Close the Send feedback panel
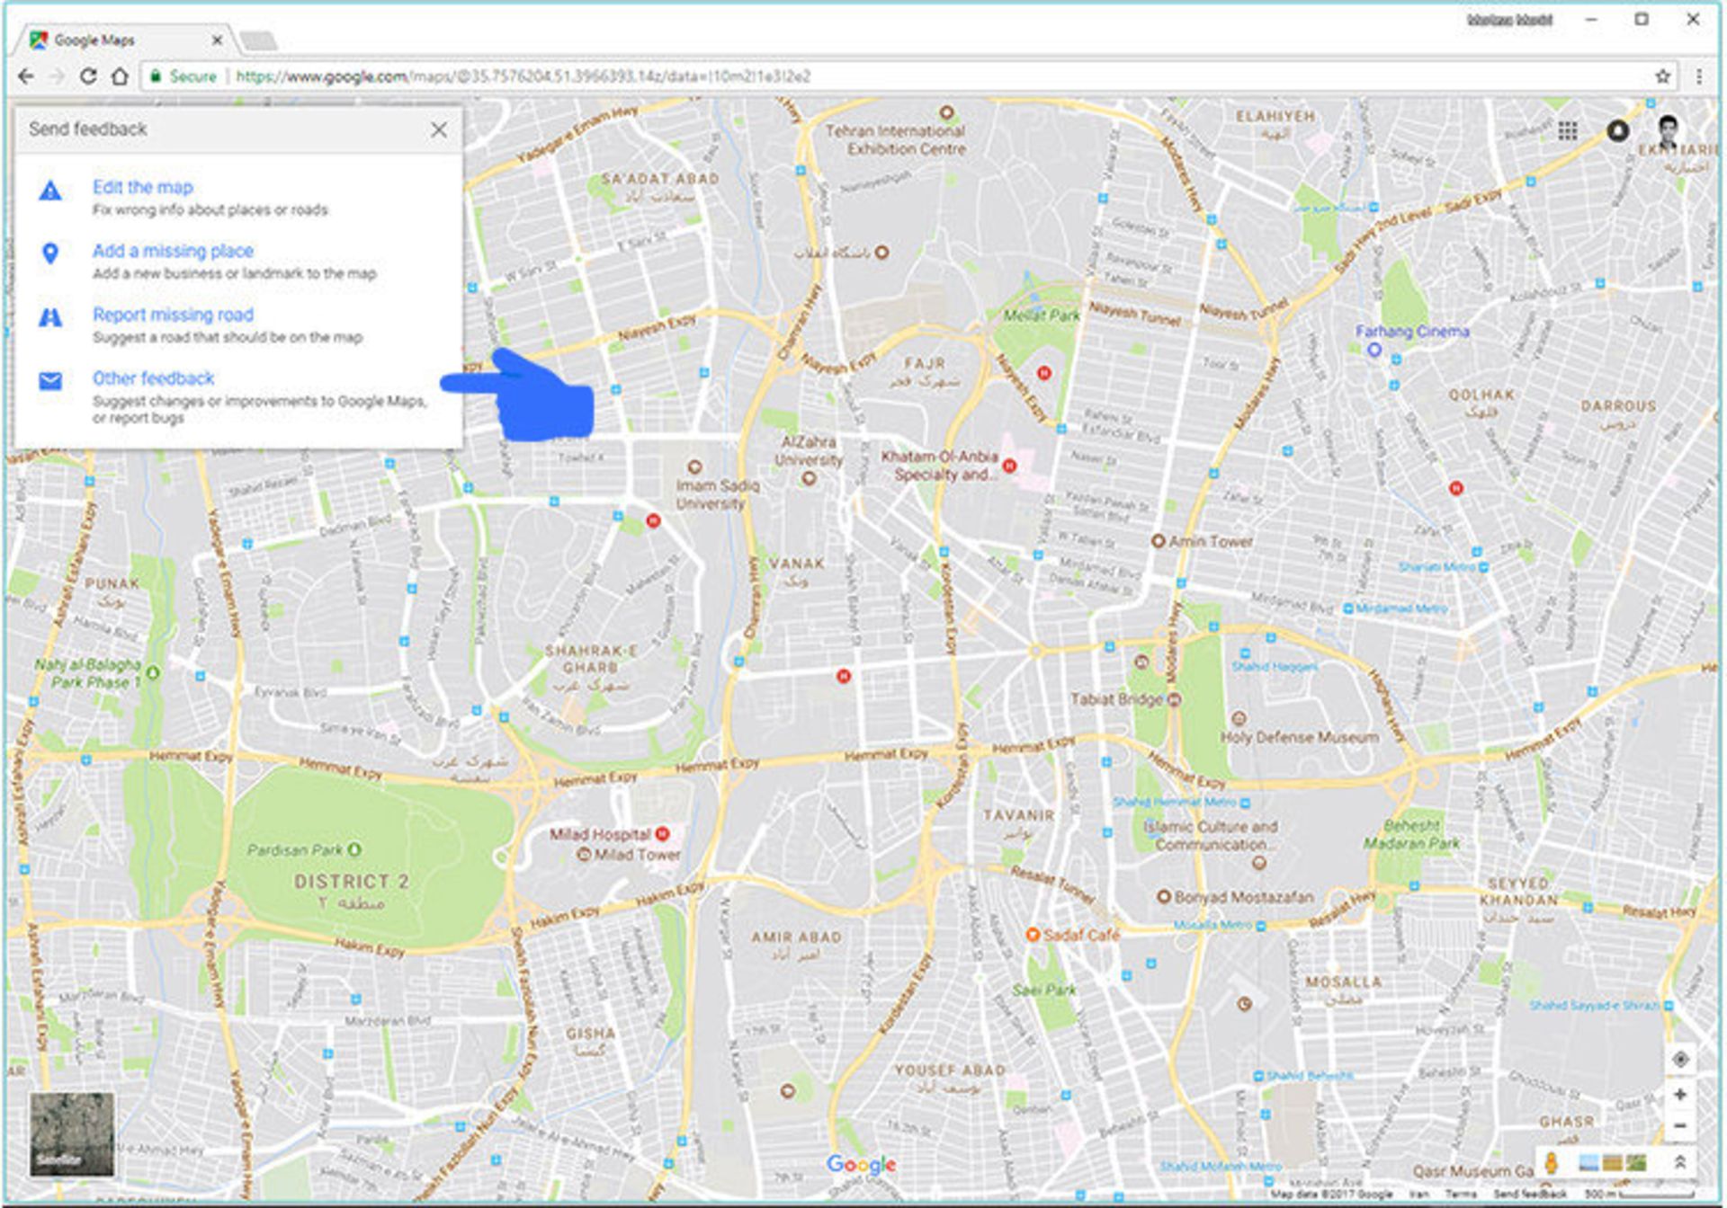Screen dimensions: 1727x1208 438,129
